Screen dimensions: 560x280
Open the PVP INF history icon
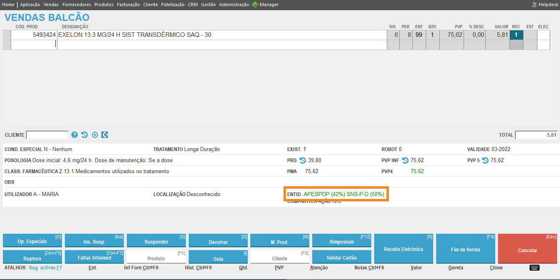click(405, 160)
